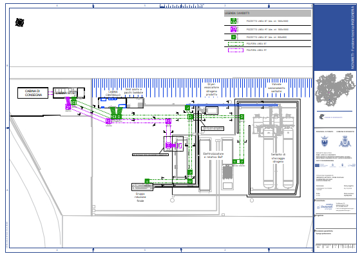This screenshot has width=362, height=256.
Task: Select the green pozzetto above Gruppo riduzione finale
Action: pyautogui.click(x=147, y=181)
